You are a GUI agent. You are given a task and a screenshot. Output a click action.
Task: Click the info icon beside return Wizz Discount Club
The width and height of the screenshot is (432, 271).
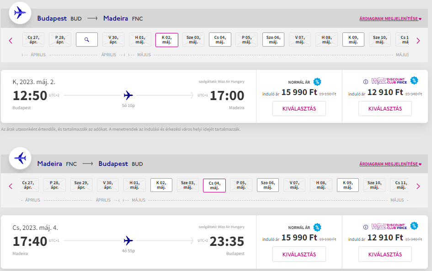tap(365, 227)
